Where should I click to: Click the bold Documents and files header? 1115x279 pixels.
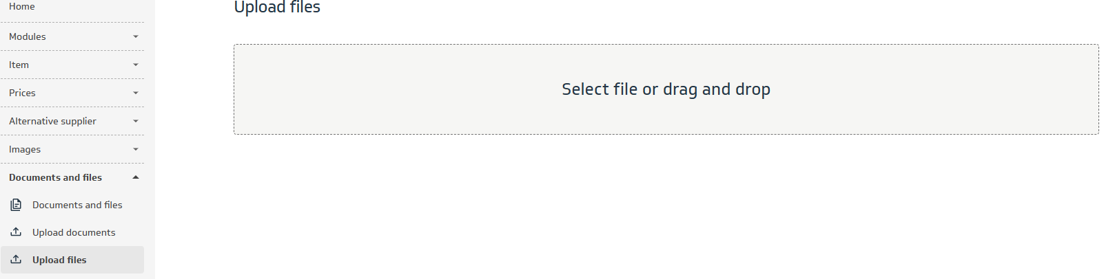pos(55,177)
